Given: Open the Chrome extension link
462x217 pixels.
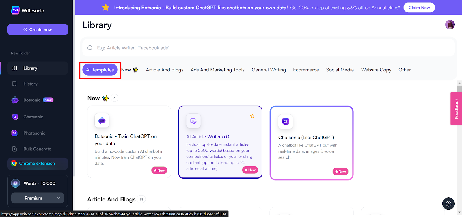Looking at the screenshot, I should tap(37, 163).
